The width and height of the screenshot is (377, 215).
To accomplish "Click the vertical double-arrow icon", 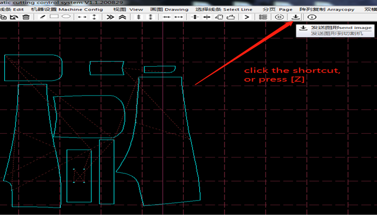I will point(95,17).
